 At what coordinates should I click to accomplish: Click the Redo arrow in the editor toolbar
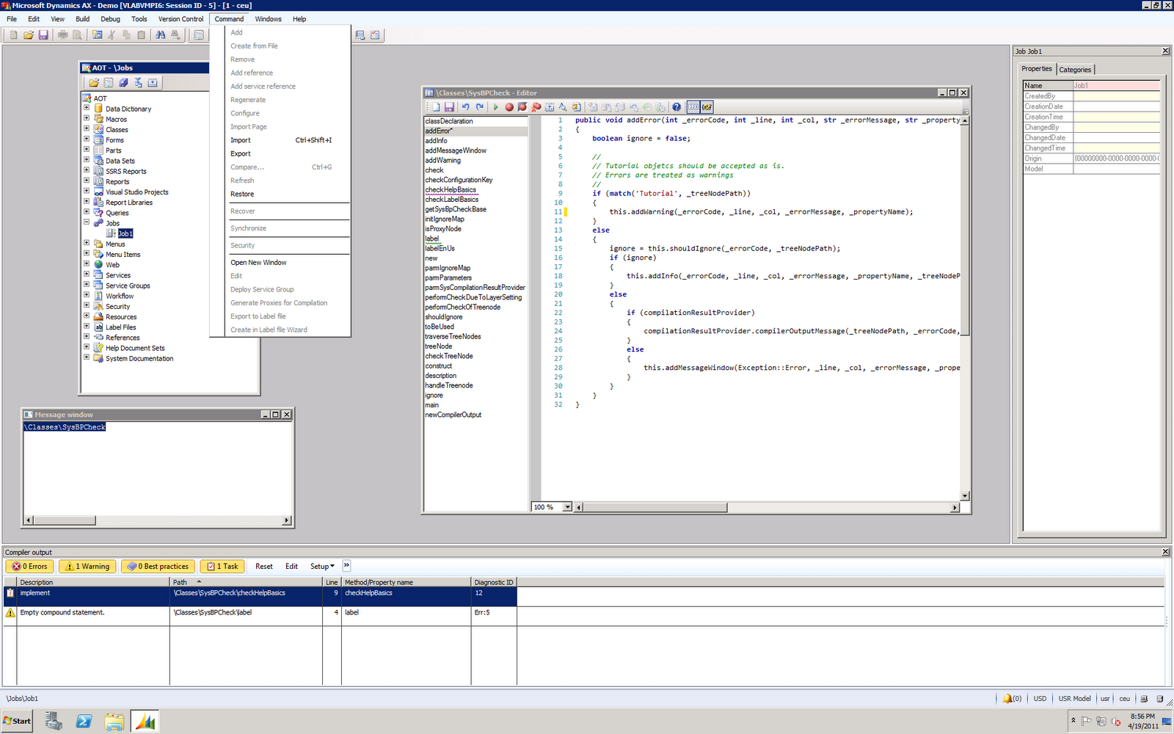pyautogui.click(x=479, y=107)
